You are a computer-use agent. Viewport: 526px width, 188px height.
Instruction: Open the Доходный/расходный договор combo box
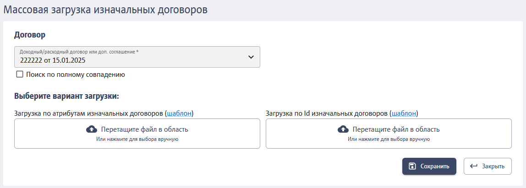tap(137, 57)
